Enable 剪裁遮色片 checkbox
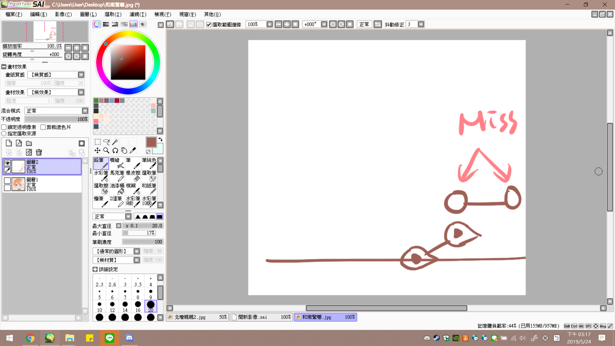This screenshot has height=346, width=615. click(x=43, y=127)
